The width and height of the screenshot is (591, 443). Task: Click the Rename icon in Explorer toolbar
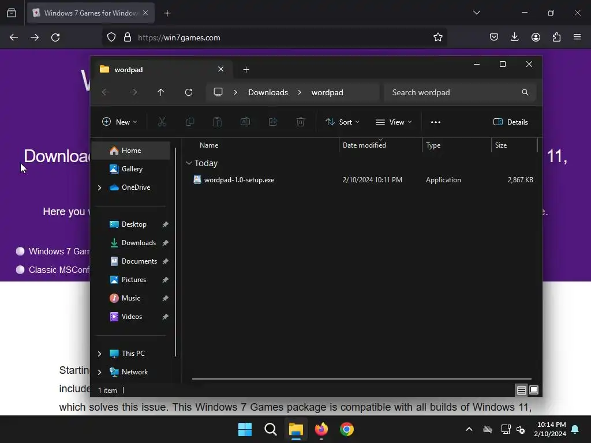(x=245, y=122)
